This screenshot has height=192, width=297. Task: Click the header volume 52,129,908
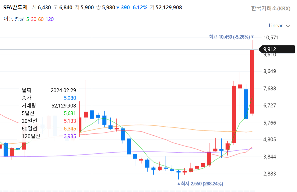pyautogui.click(x=169, y=8)
